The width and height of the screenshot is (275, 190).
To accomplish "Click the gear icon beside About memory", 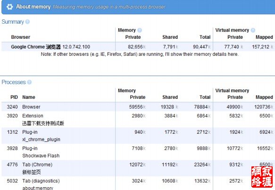I will point(9,7).
